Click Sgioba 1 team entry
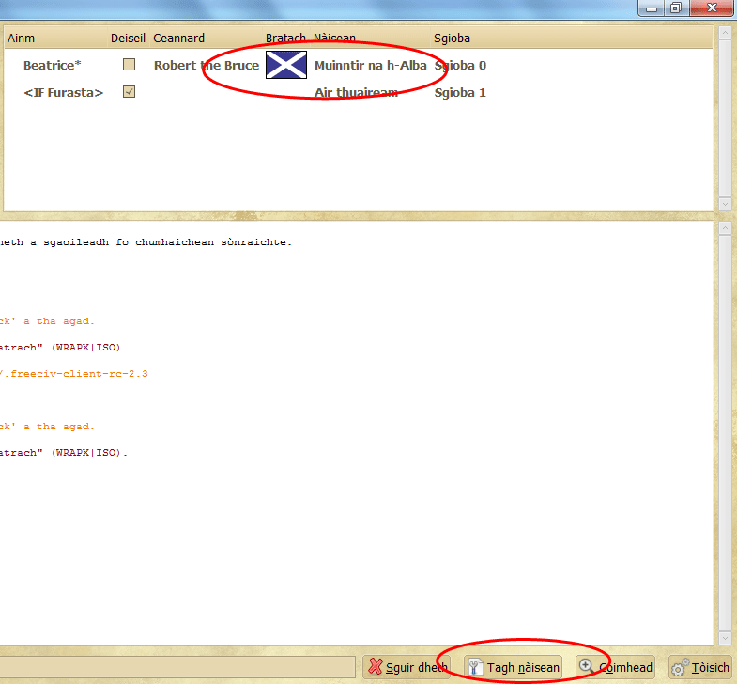The image size is (737, 684). (459, 93)
